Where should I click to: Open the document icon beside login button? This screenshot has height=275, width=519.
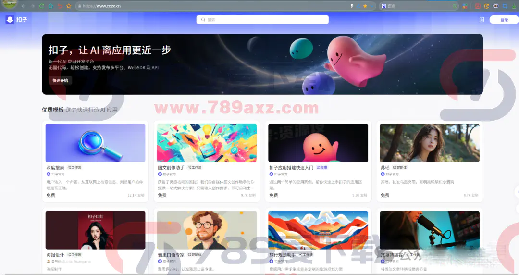482,20
